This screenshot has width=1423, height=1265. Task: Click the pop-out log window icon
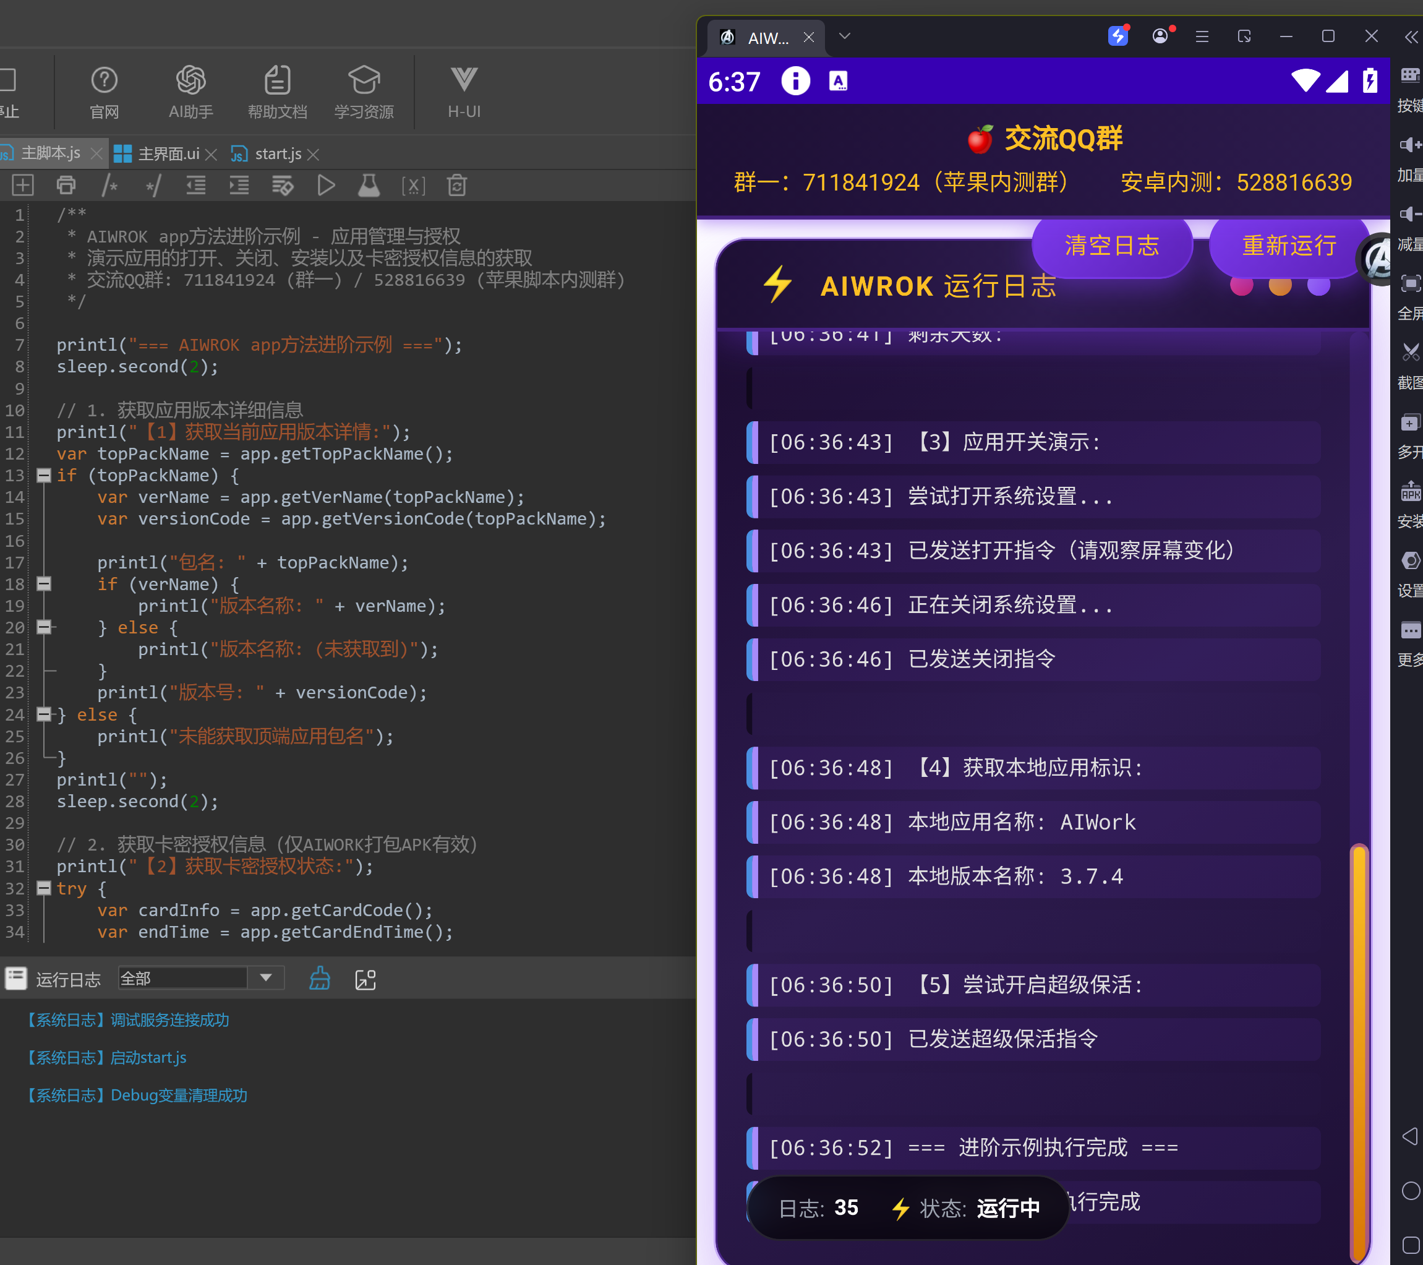click(365, 980)
